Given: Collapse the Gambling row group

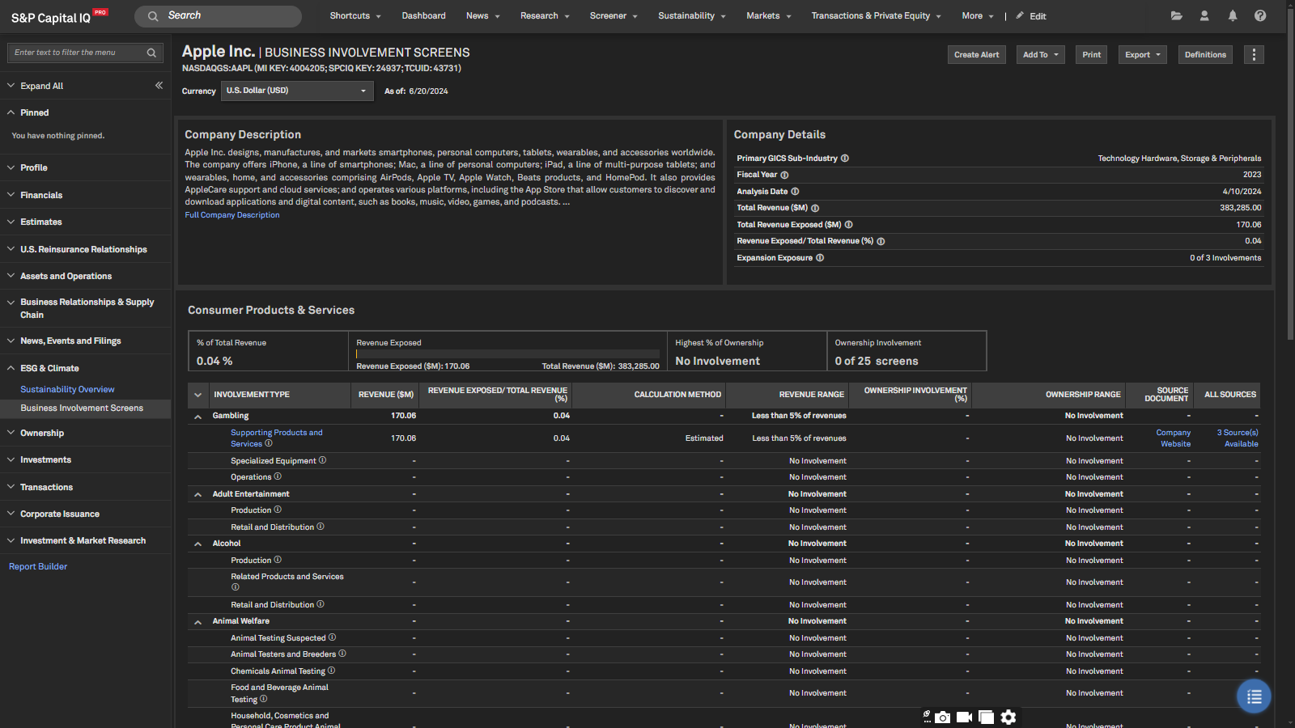Looking at the screenshot, I should (x=197, y=417).
